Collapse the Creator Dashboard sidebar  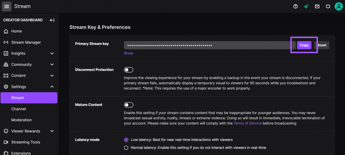tap(52, 20)
